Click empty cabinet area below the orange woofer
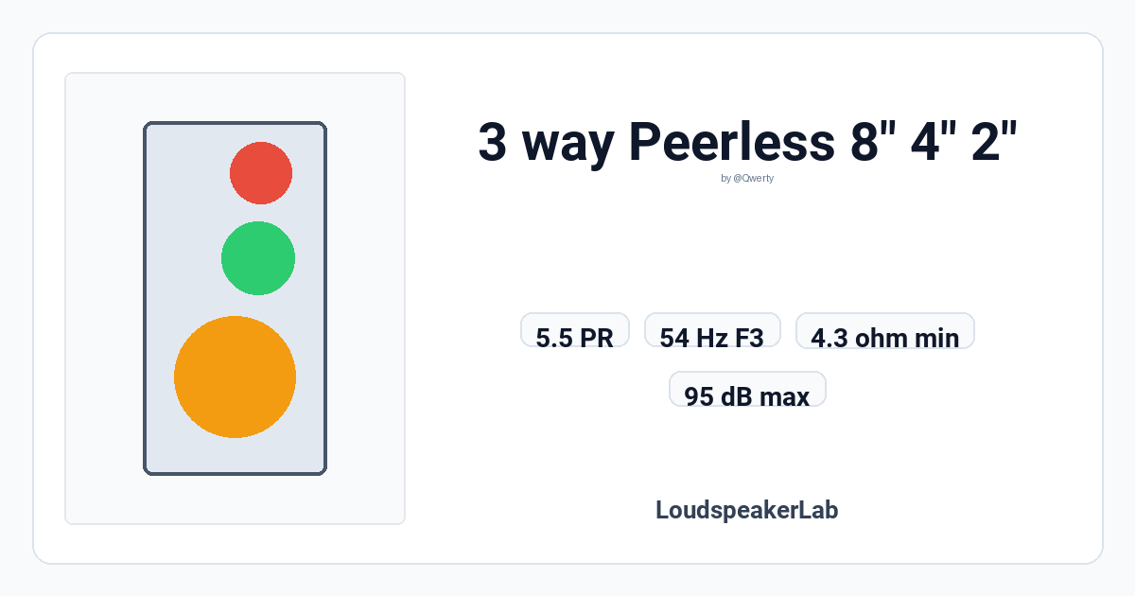 point(236,455)
